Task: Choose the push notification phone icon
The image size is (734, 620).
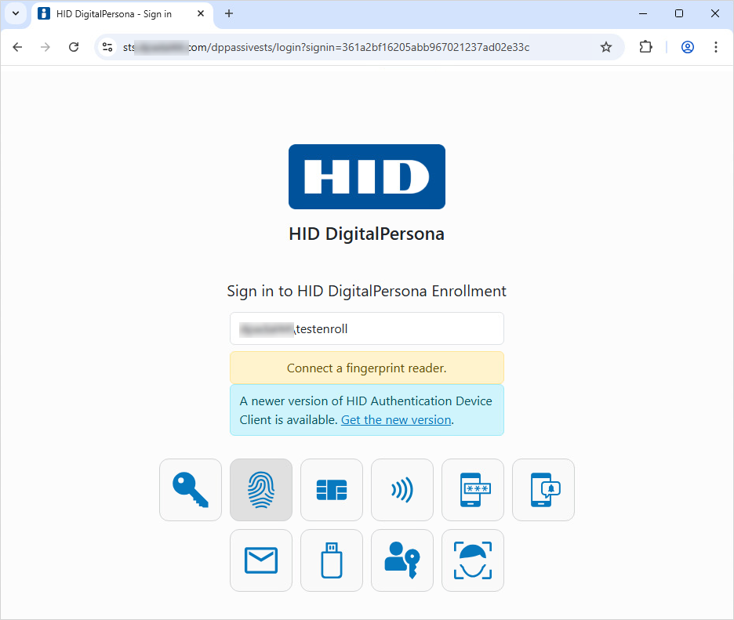Action: (x=543, y=490)
